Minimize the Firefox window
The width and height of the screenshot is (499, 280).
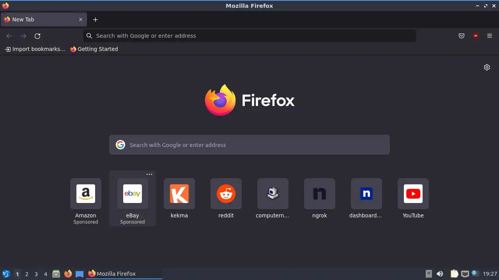478,6
